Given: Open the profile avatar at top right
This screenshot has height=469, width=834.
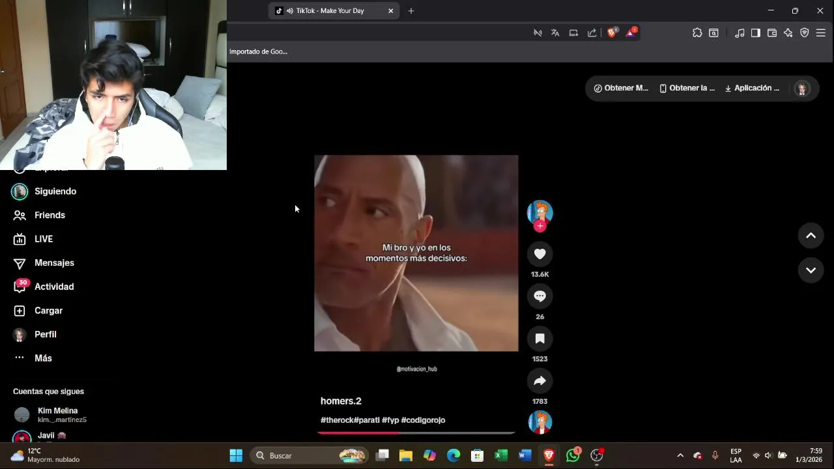Looking at the screenshot, I should (x=802, y=89).
